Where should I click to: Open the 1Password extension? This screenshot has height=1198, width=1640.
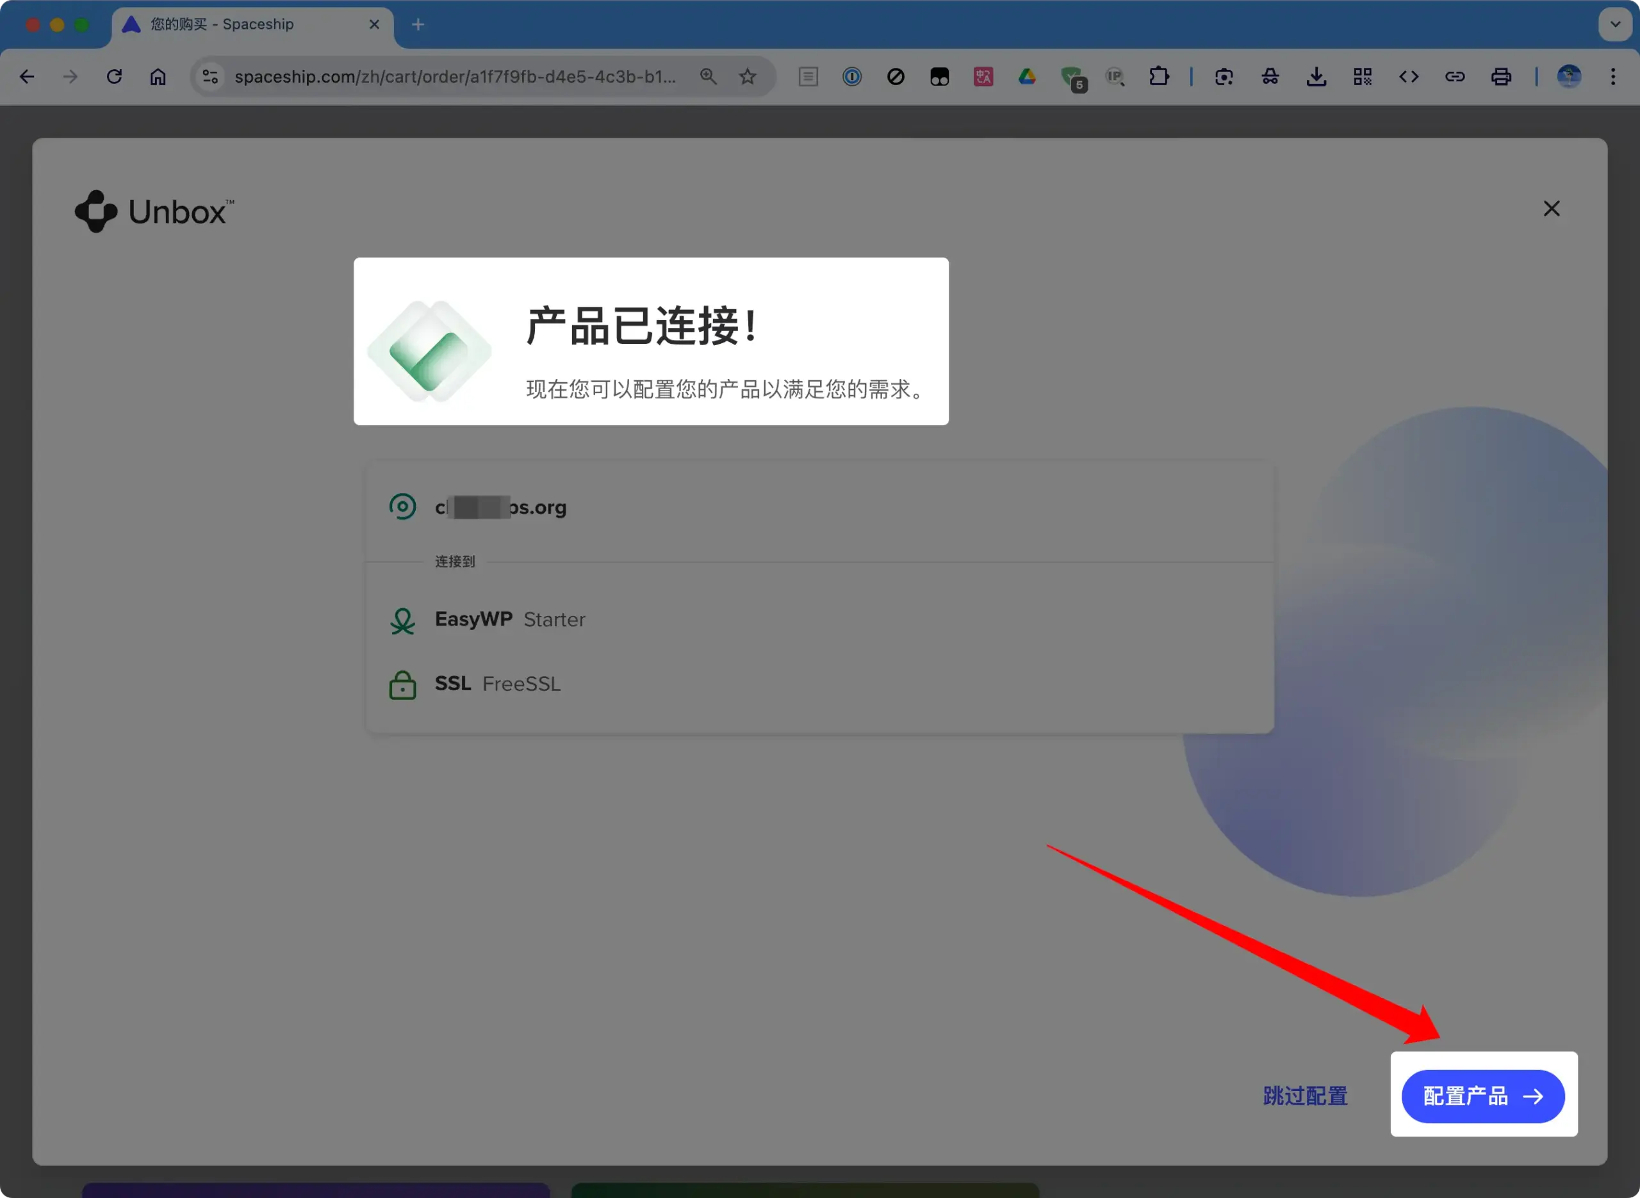point(852,77)
